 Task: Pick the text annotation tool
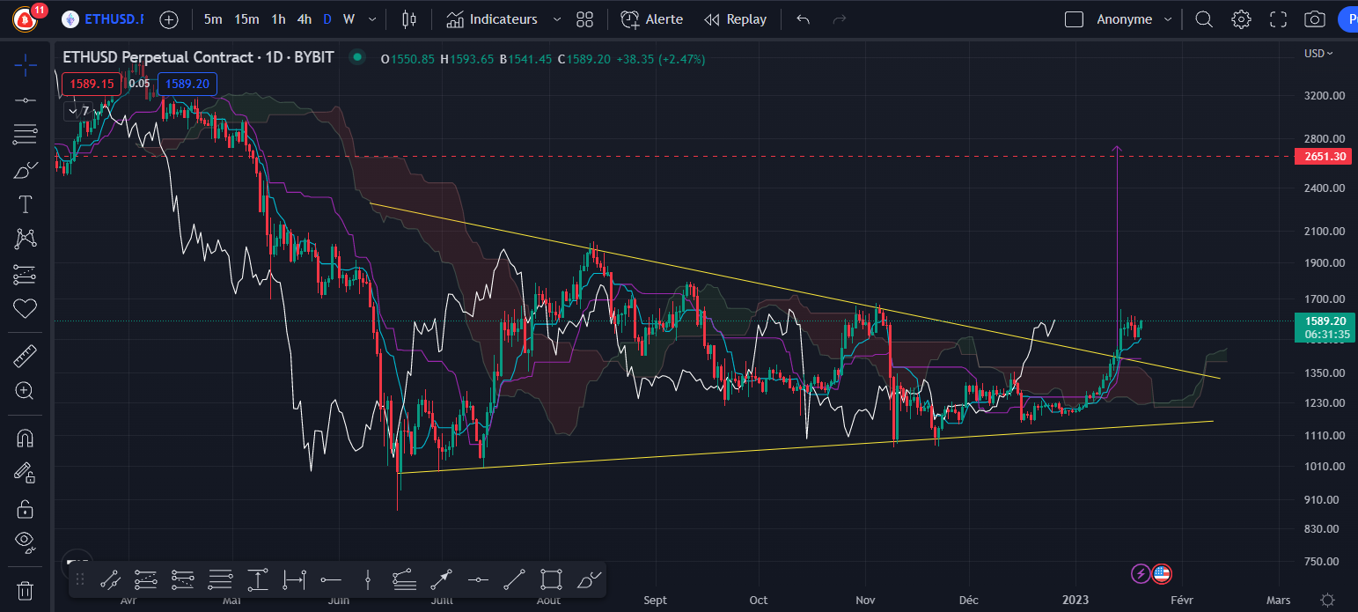click(26, 205)
